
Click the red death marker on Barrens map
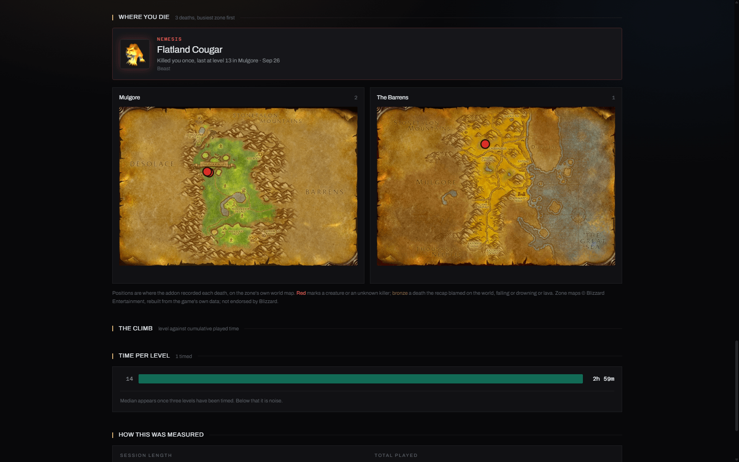click(x=485, y=144)
